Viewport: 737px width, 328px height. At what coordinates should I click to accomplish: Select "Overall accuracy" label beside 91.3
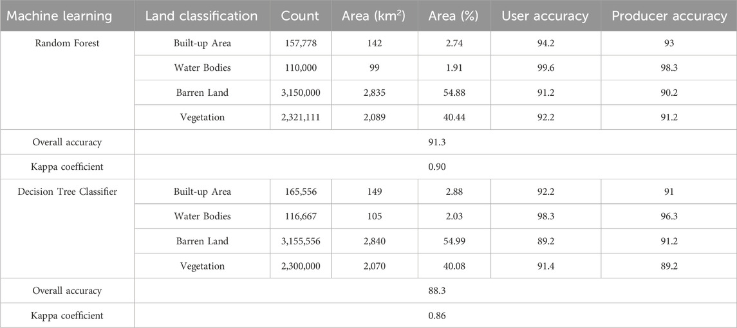(67, 142)
